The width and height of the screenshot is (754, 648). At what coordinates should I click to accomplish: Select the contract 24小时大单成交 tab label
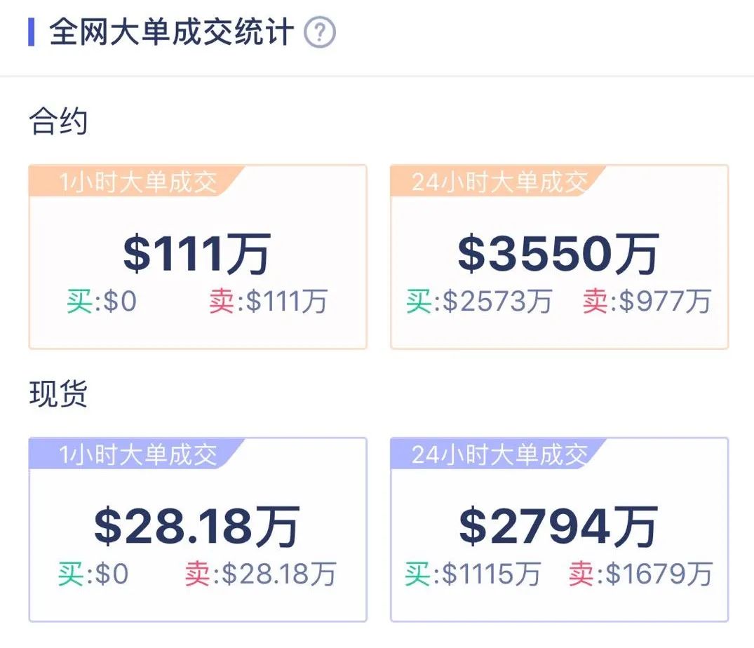[499, 180]
